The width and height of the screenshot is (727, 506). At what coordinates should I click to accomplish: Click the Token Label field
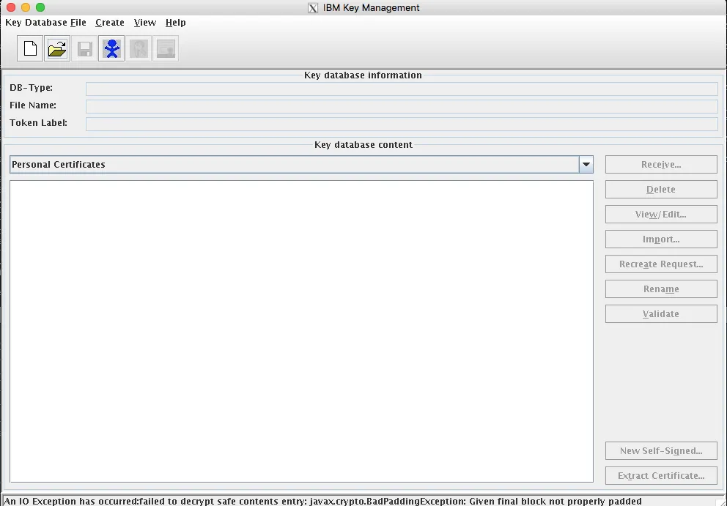(402, 124)
